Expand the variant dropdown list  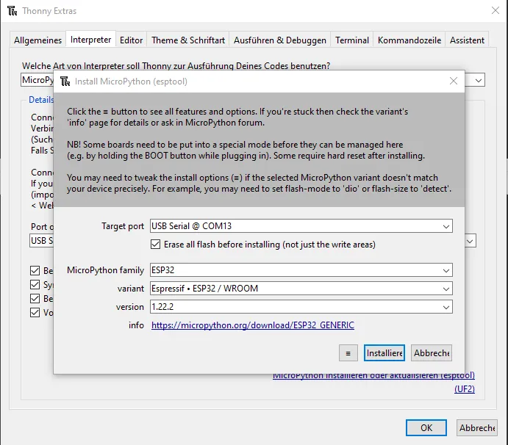[x=446, y=289]
